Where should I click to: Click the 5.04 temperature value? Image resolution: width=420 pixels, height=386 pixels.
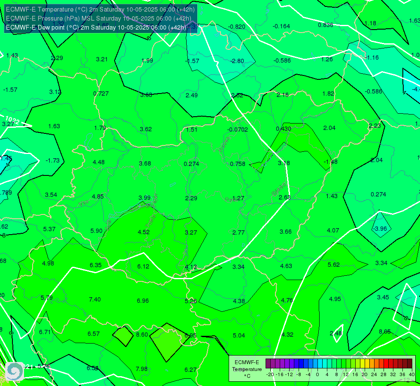(239, 335)
